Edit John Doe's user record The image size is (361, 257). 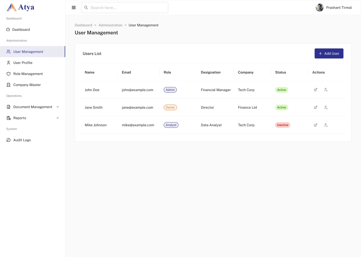pos(316,90)
